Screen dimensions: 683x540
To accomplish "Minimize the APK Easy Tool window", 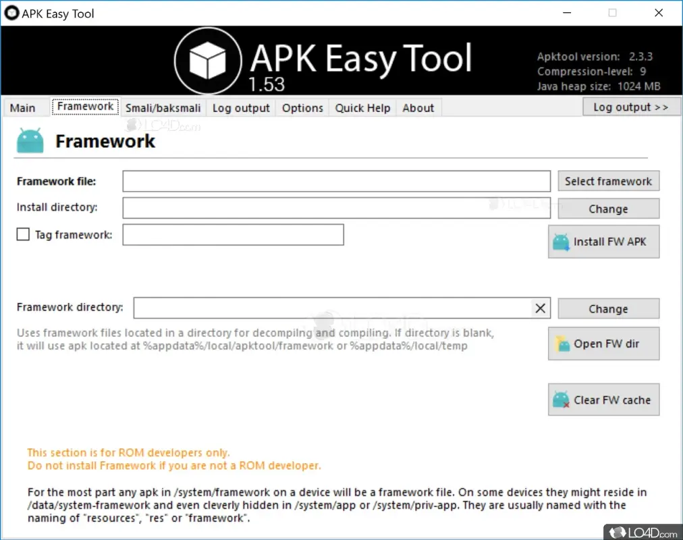I will click(567, 13).
